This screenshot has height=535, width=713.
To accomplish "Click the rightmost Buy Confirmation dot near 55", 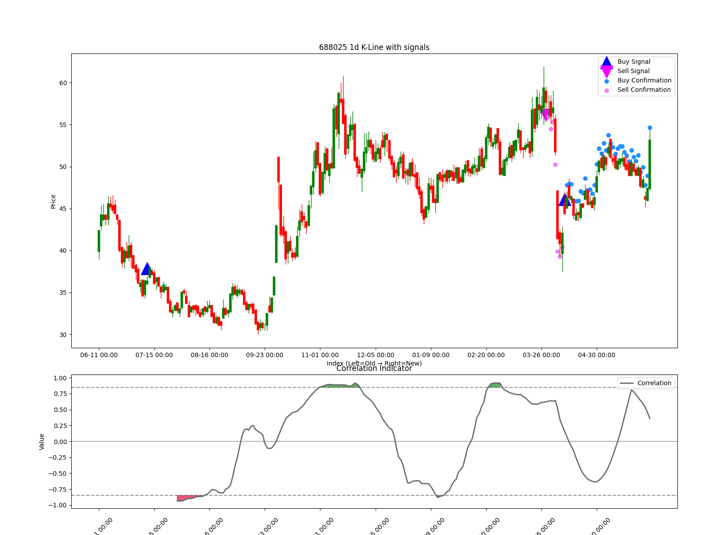I will click(650, 128).
